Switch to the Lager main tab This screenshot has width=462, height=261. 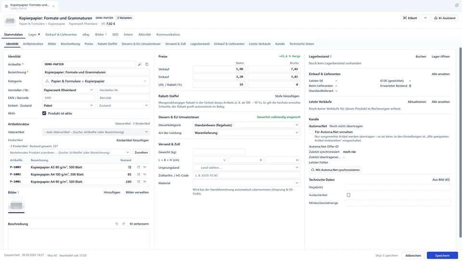click(x=34, y=35)
